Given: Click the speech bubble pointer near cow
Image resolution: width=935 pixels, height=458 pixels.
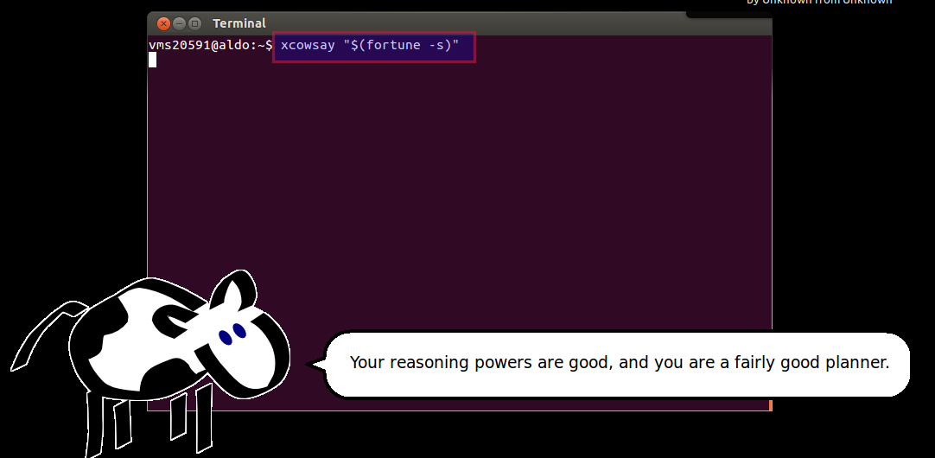Looking at the screenshot, I should pyautogui.click(x=316, y=365).
